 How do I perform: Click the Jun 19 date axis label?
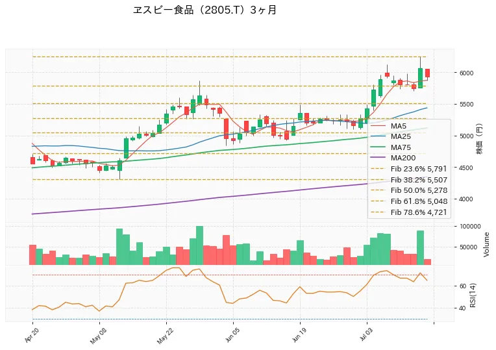coord(299,336)
